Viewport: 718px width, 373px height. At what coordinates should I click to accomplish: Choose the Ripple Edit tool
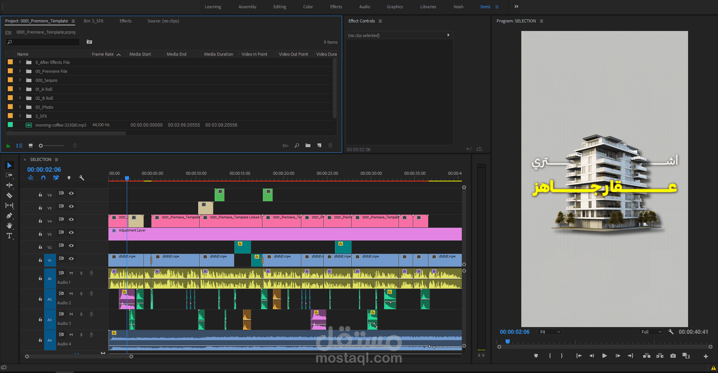(x=9, y=185)
